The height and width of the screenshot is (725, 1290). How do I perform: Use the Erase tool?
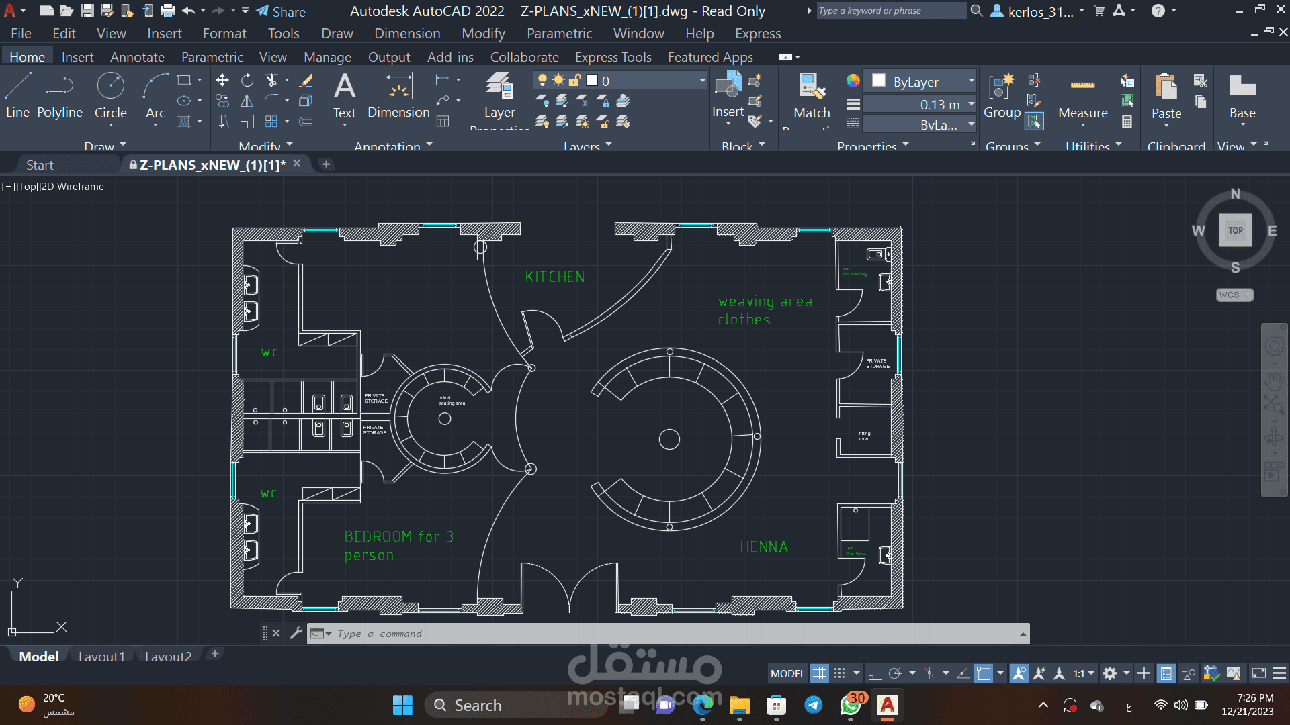click(306, 81)
